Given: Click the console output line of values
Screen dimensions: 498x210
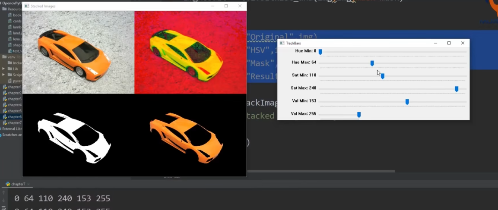Looking at the screenshot, I should tap(62, 199).
